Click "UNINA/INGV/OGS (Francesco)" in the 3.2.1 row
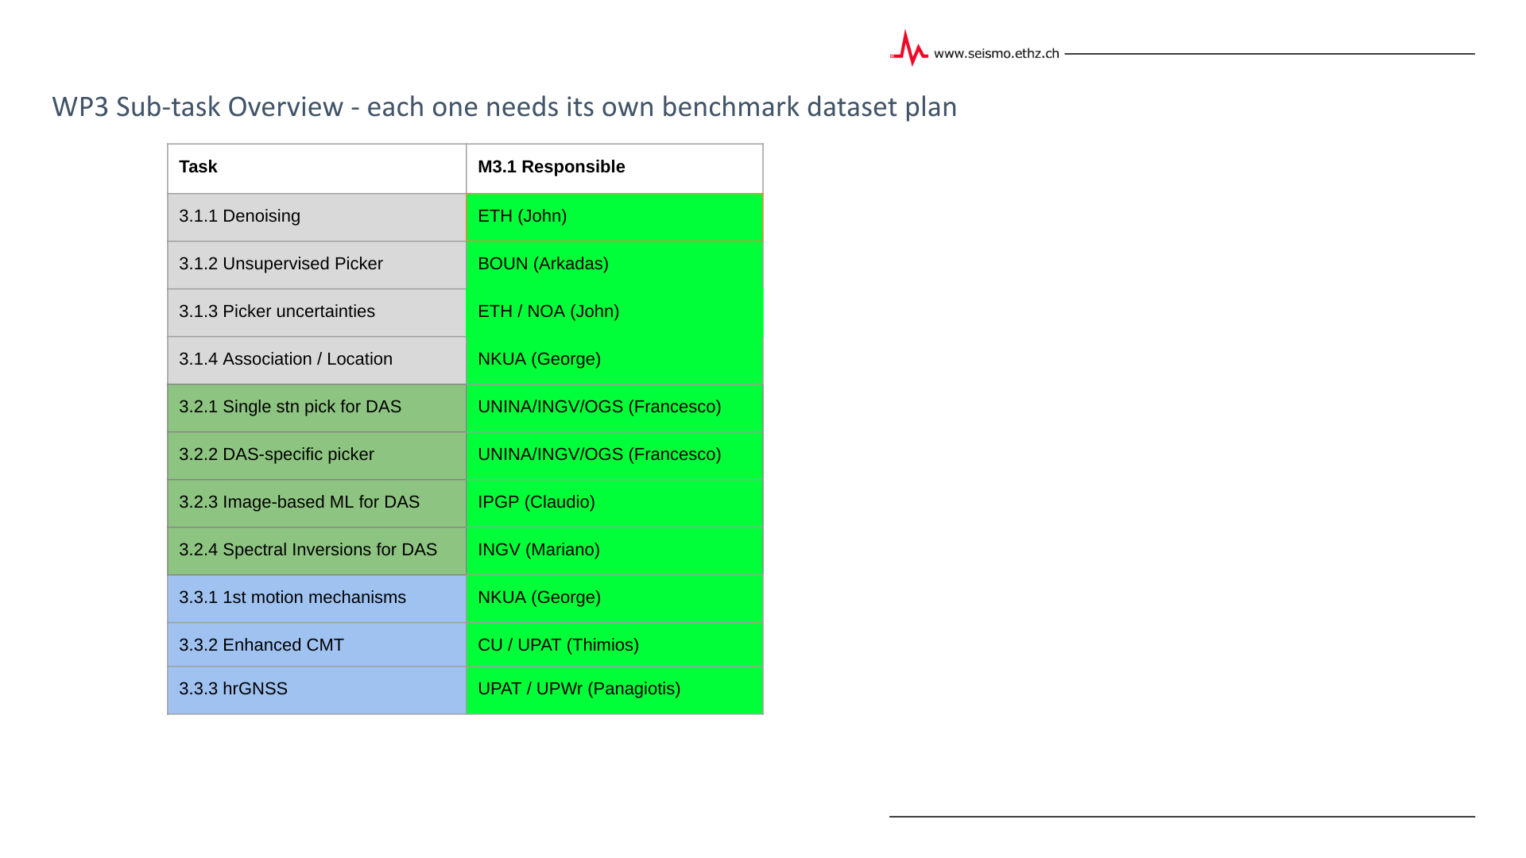This screenshot has width=1526, height=858. click(x=614, y=408)
